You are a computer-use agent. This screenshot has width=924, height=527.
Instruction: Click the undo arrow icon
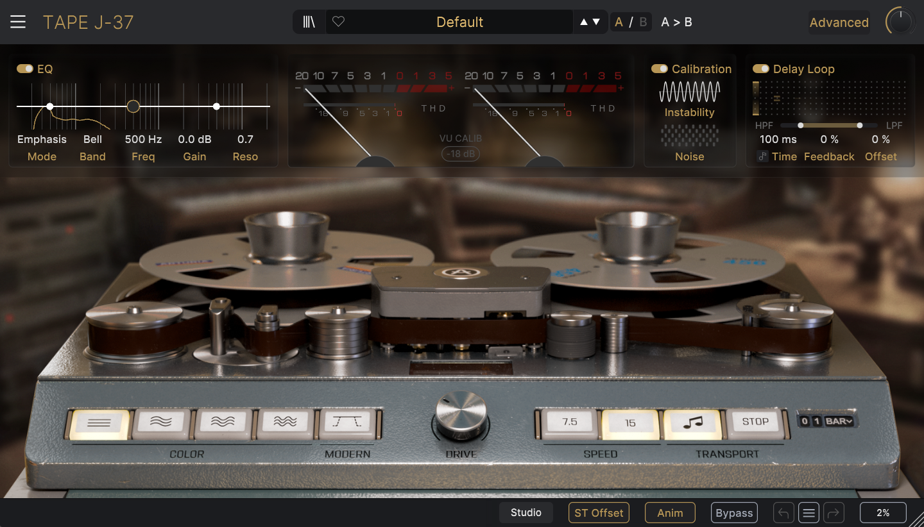coord(783,513)
